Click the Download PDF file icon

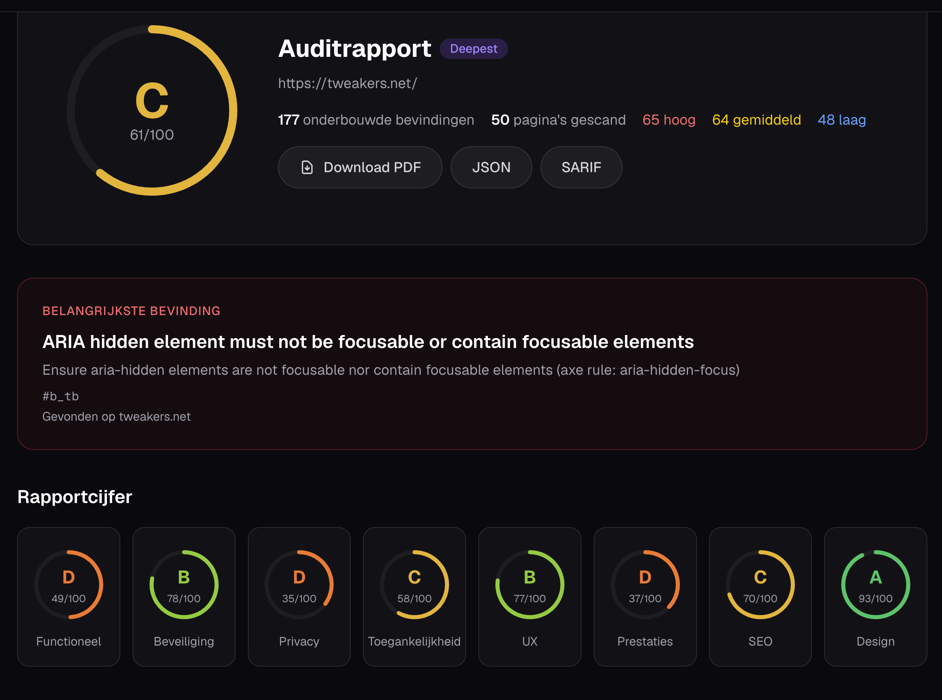pos(307,167)
